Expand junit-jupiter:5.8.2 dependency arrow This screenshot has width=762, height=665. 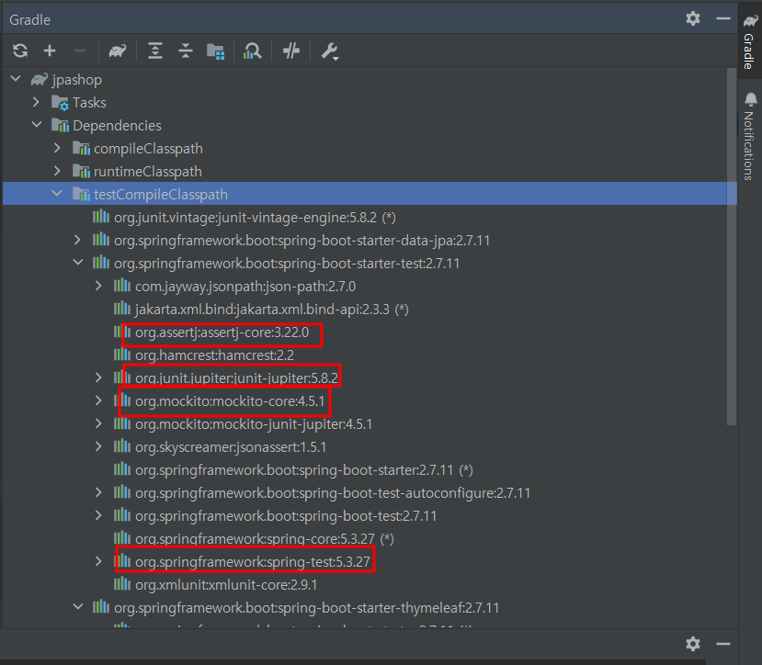98,378
